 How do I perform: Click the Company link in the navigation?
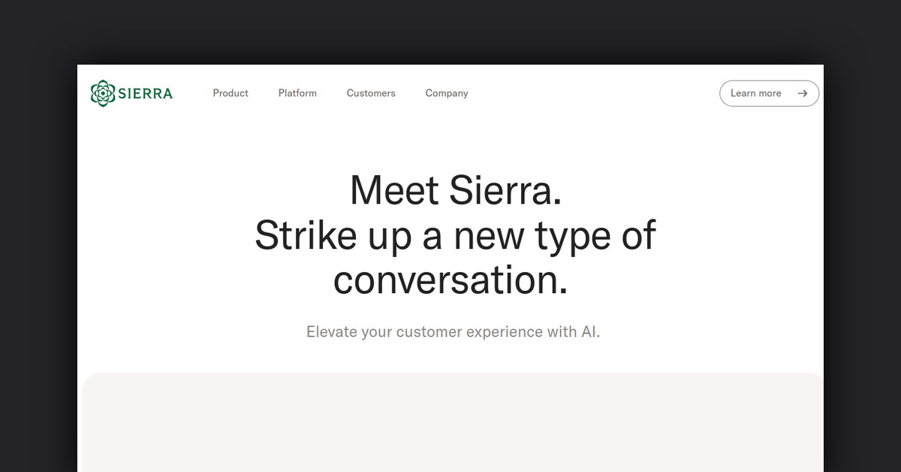[446, 93]
